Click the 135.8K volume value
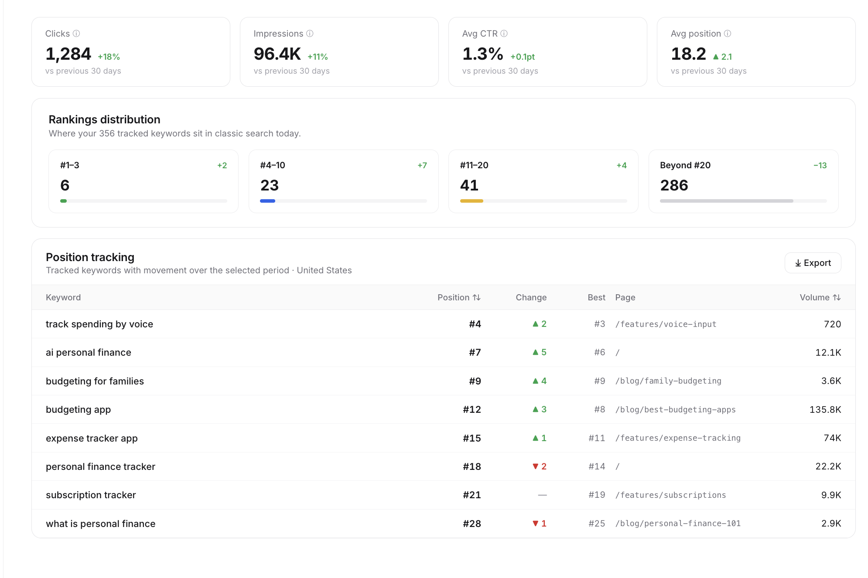 (825, 409)
